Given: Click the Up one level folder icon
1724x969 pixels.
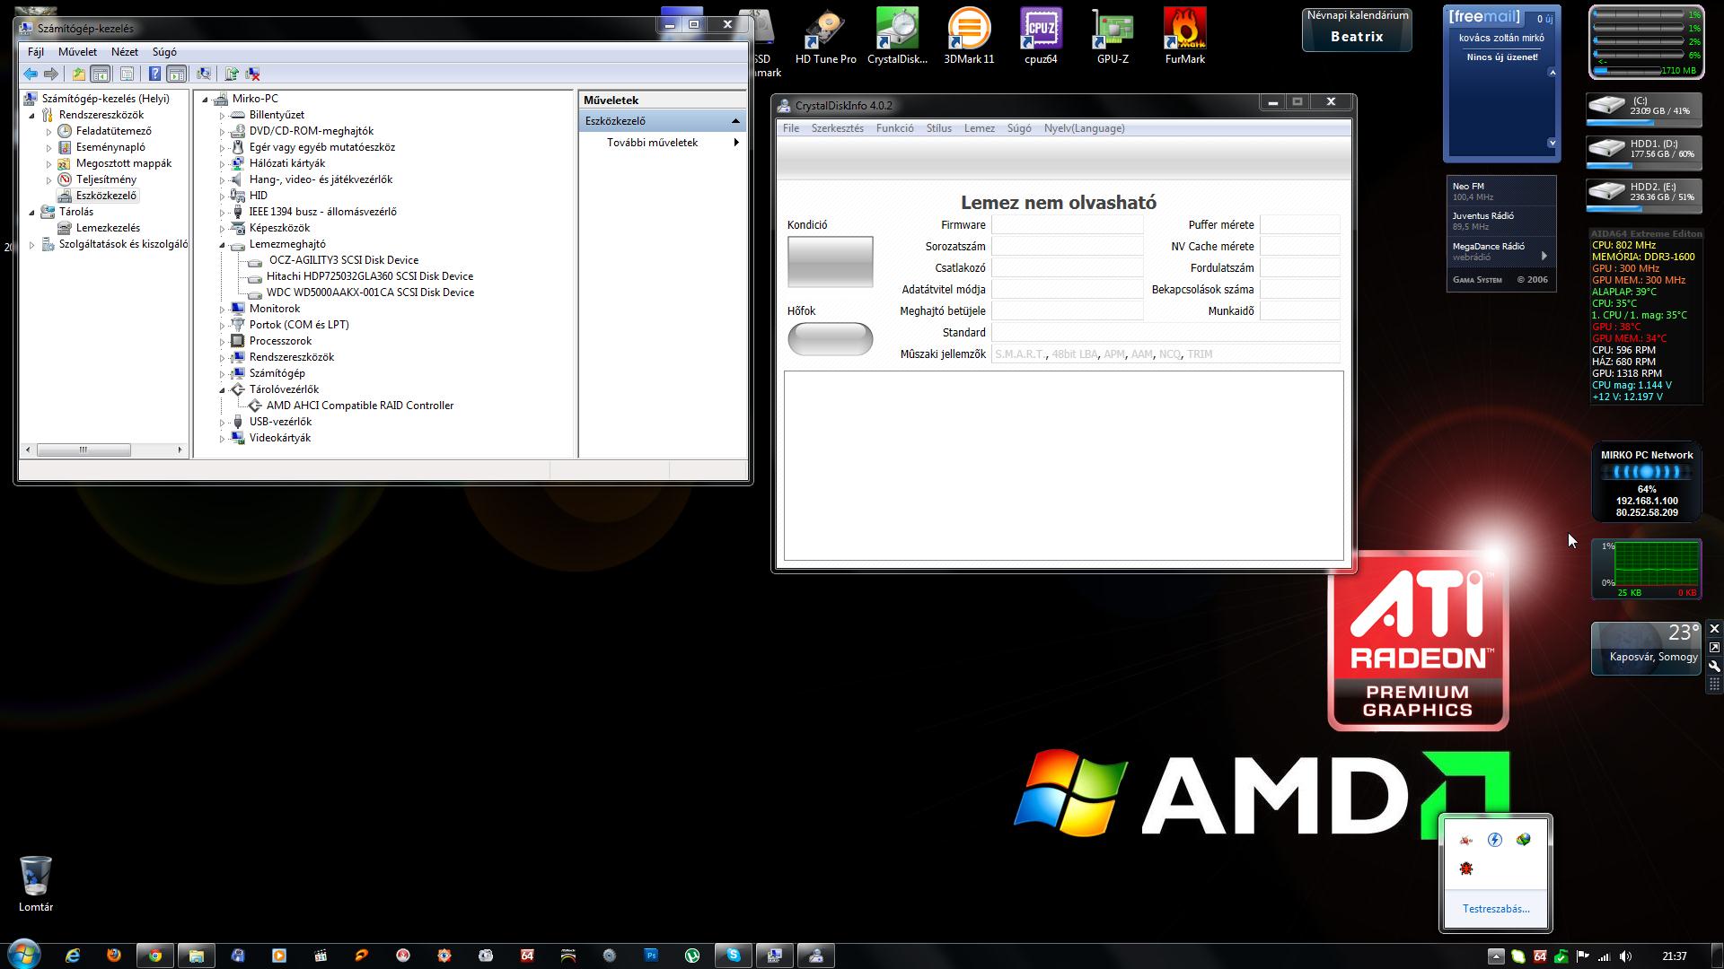Looking at the screenshot, I should 79,74.
